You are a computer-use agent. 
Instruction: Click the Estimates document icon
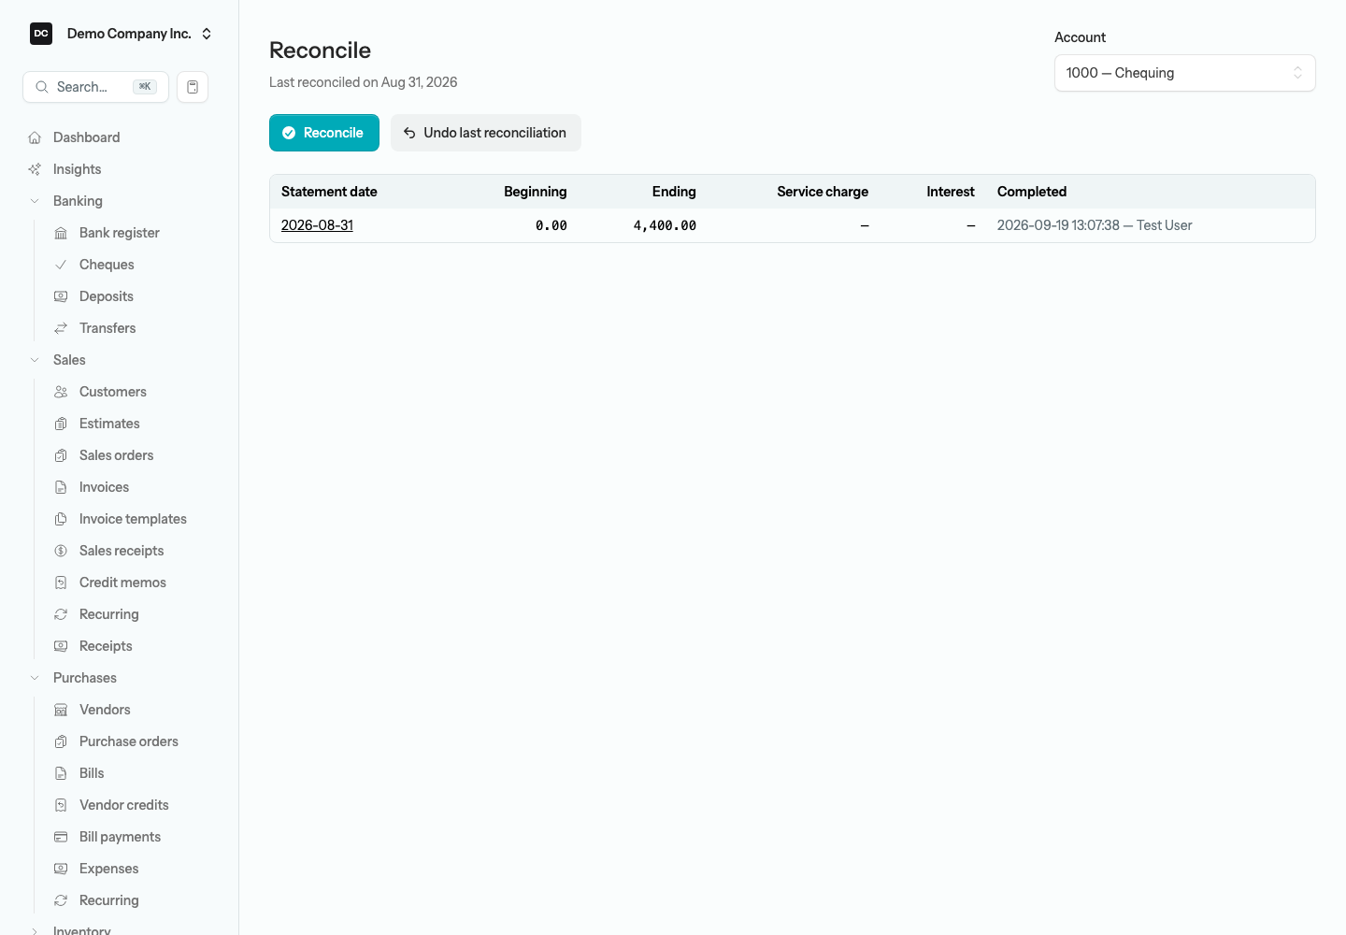tap(61, 424)
